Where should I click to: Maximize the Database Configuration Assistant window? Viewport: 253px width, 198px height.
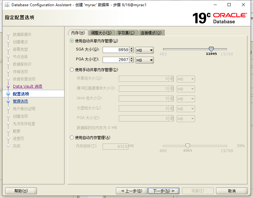click(229, 5)
